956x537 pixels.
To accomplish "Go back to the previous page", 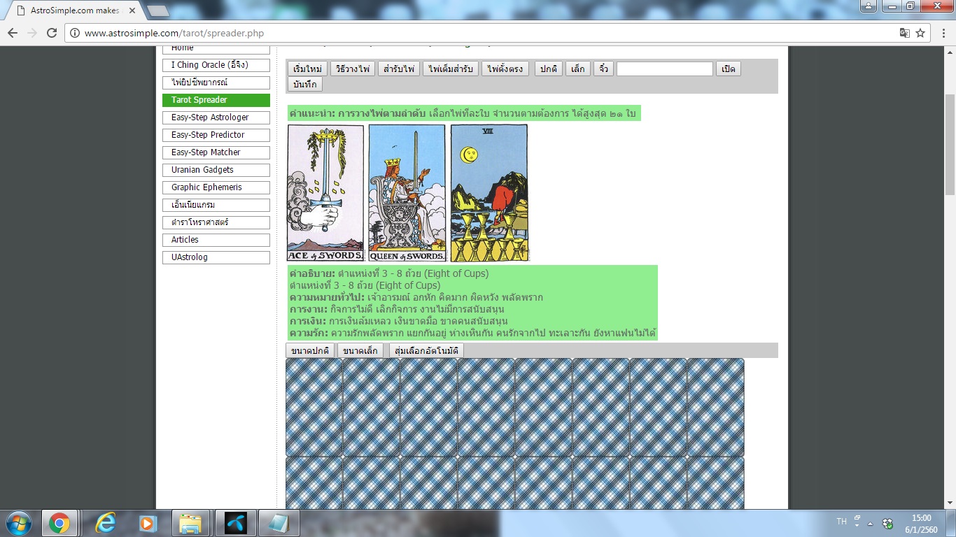I will click(13, 33).
